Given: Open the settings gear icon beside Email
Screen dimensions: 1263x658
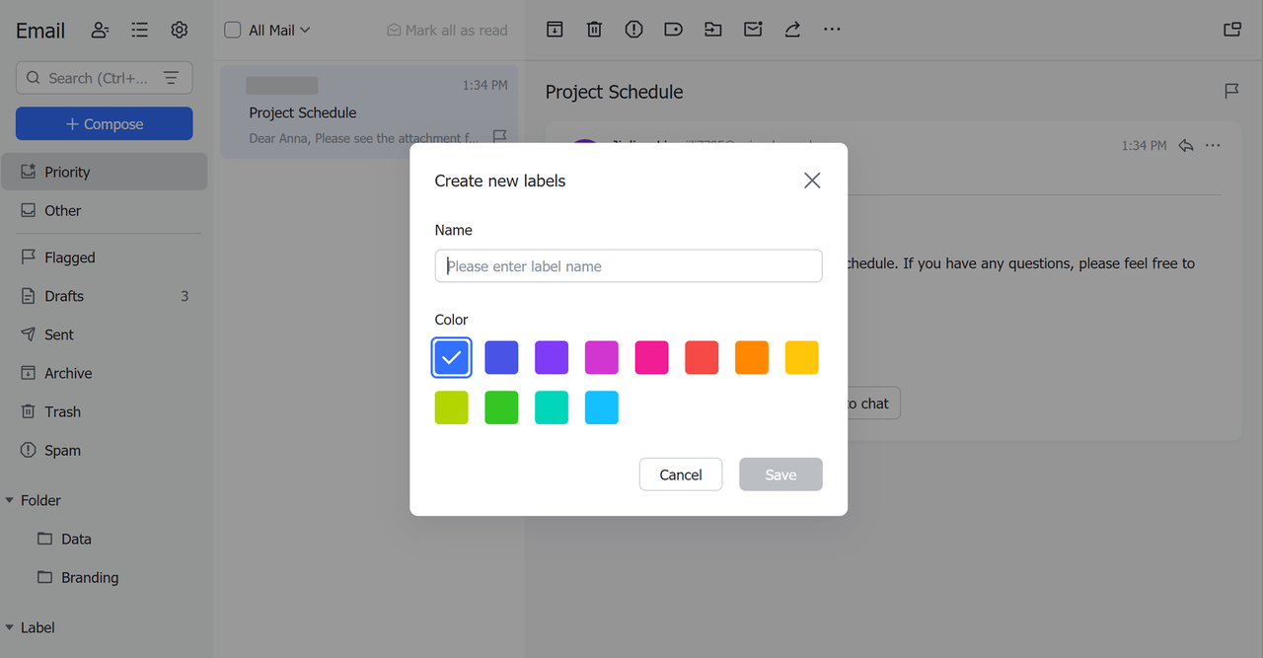Looking at the screenshot, I should coord(179,30).
